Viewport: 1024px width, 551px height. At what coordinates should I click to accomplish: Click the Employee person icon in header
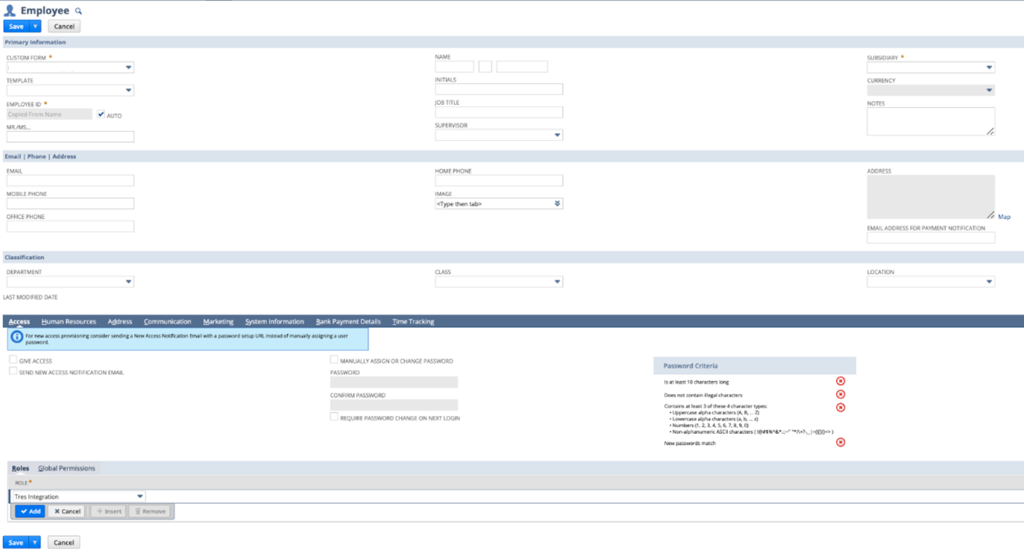(x=10, y=11)
